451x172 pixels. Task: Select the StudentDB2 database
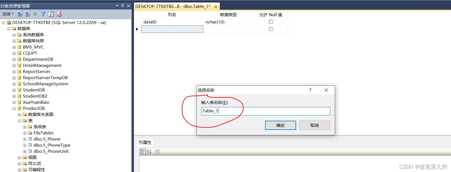(35, 96)
